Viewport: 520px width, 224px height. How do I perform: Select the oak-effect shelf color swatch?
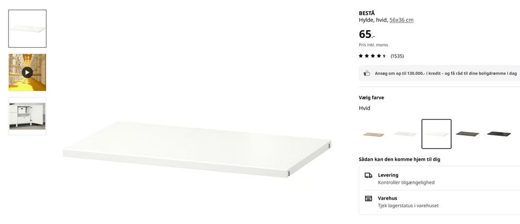tap(374, 134)
